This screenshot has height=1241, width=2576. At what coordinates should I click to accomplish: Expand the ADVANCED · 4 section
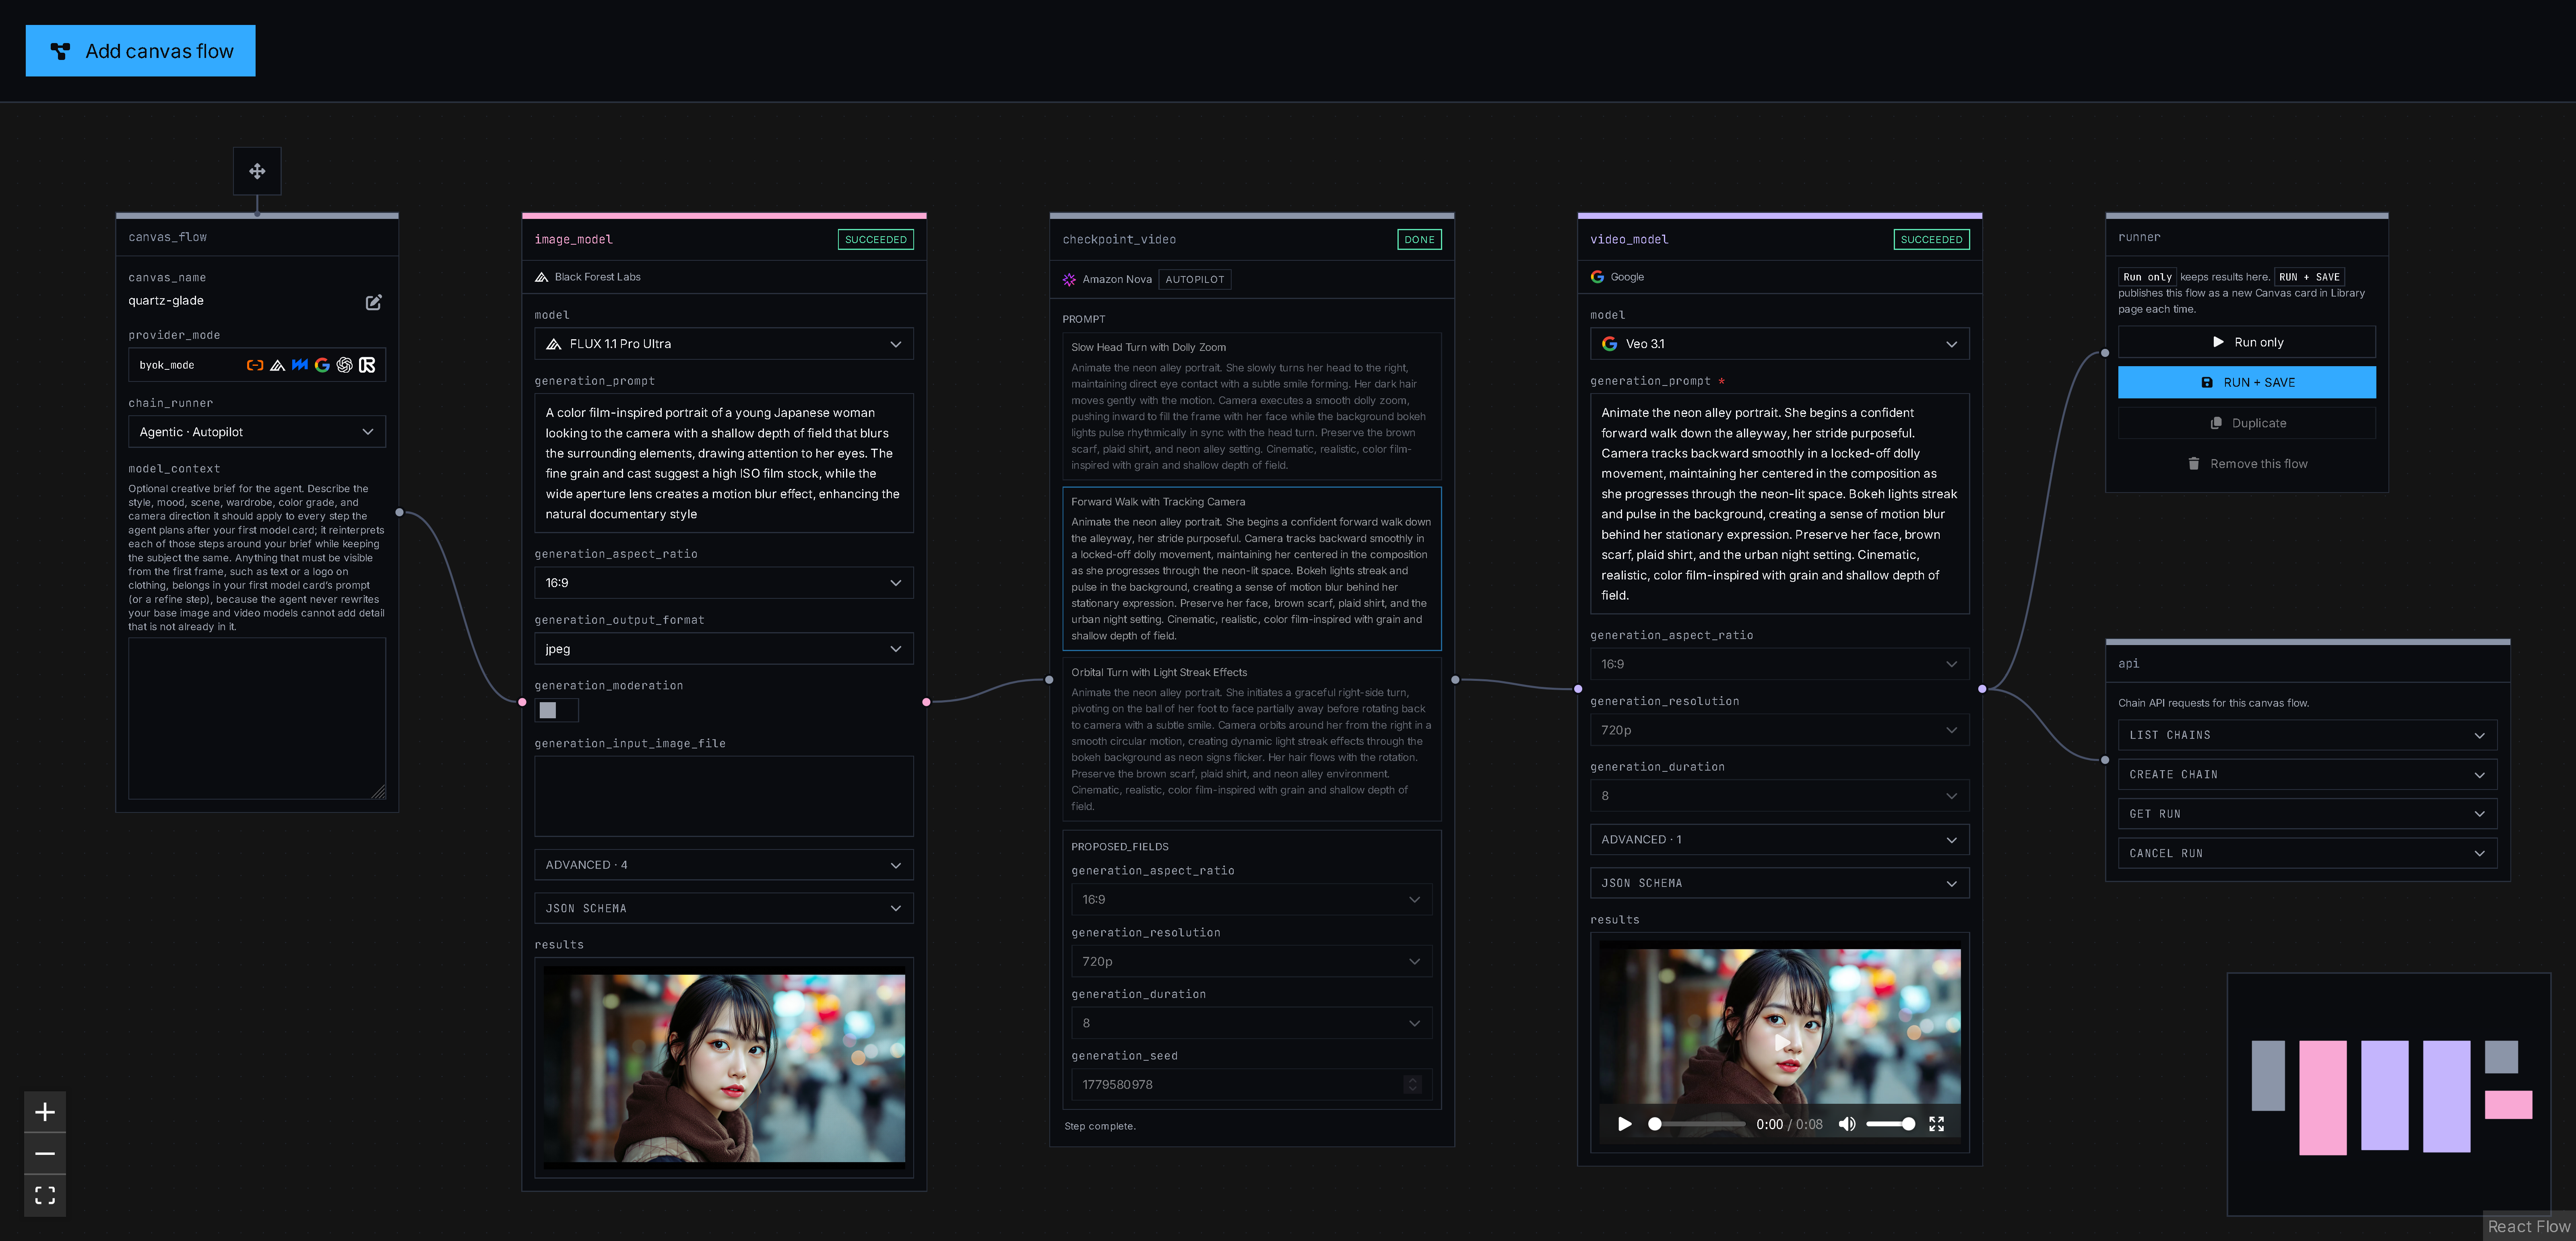(724, 865)
